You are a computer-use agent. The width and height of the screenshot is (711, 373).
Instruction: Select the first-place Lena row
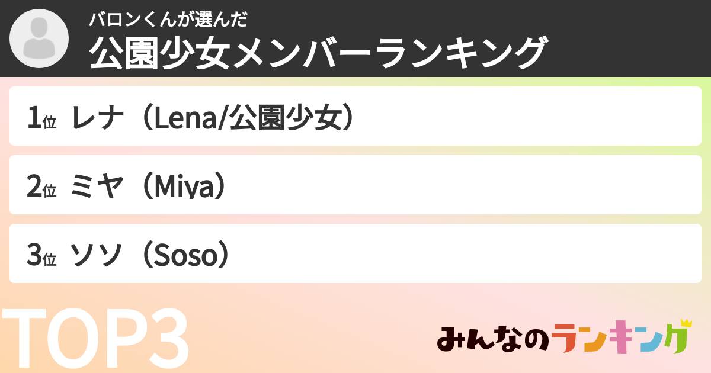(x=355, y=116)
